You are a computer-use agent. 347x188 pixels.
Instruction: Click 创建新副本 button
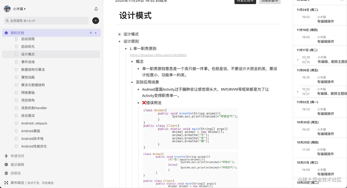click(270, 1)
